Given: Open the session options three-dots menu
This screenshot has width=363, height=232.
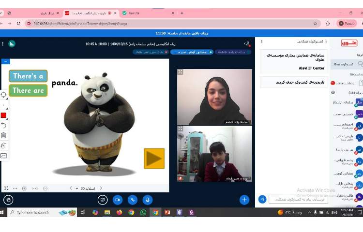Looking at the screenshot, I should (3, 43).
